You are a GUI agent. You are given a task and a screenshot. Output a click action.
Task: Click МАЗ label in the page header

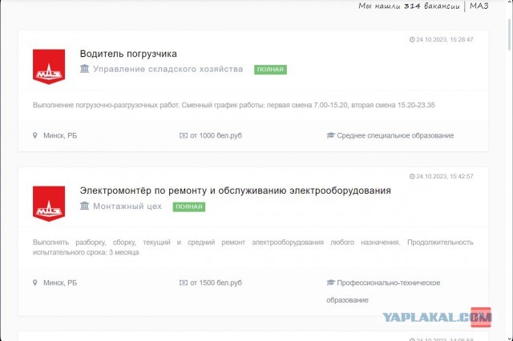pos(479,6)
